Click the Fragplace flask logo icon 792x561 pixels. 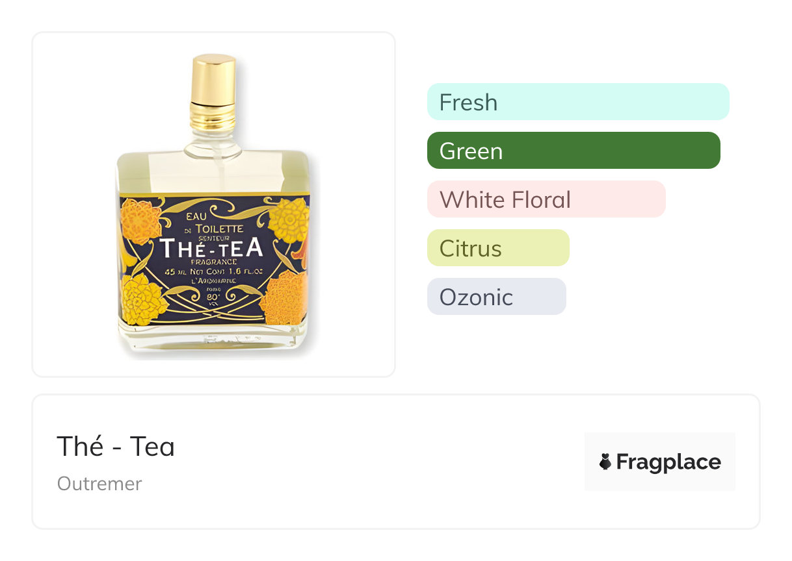[x=605, y=462]
